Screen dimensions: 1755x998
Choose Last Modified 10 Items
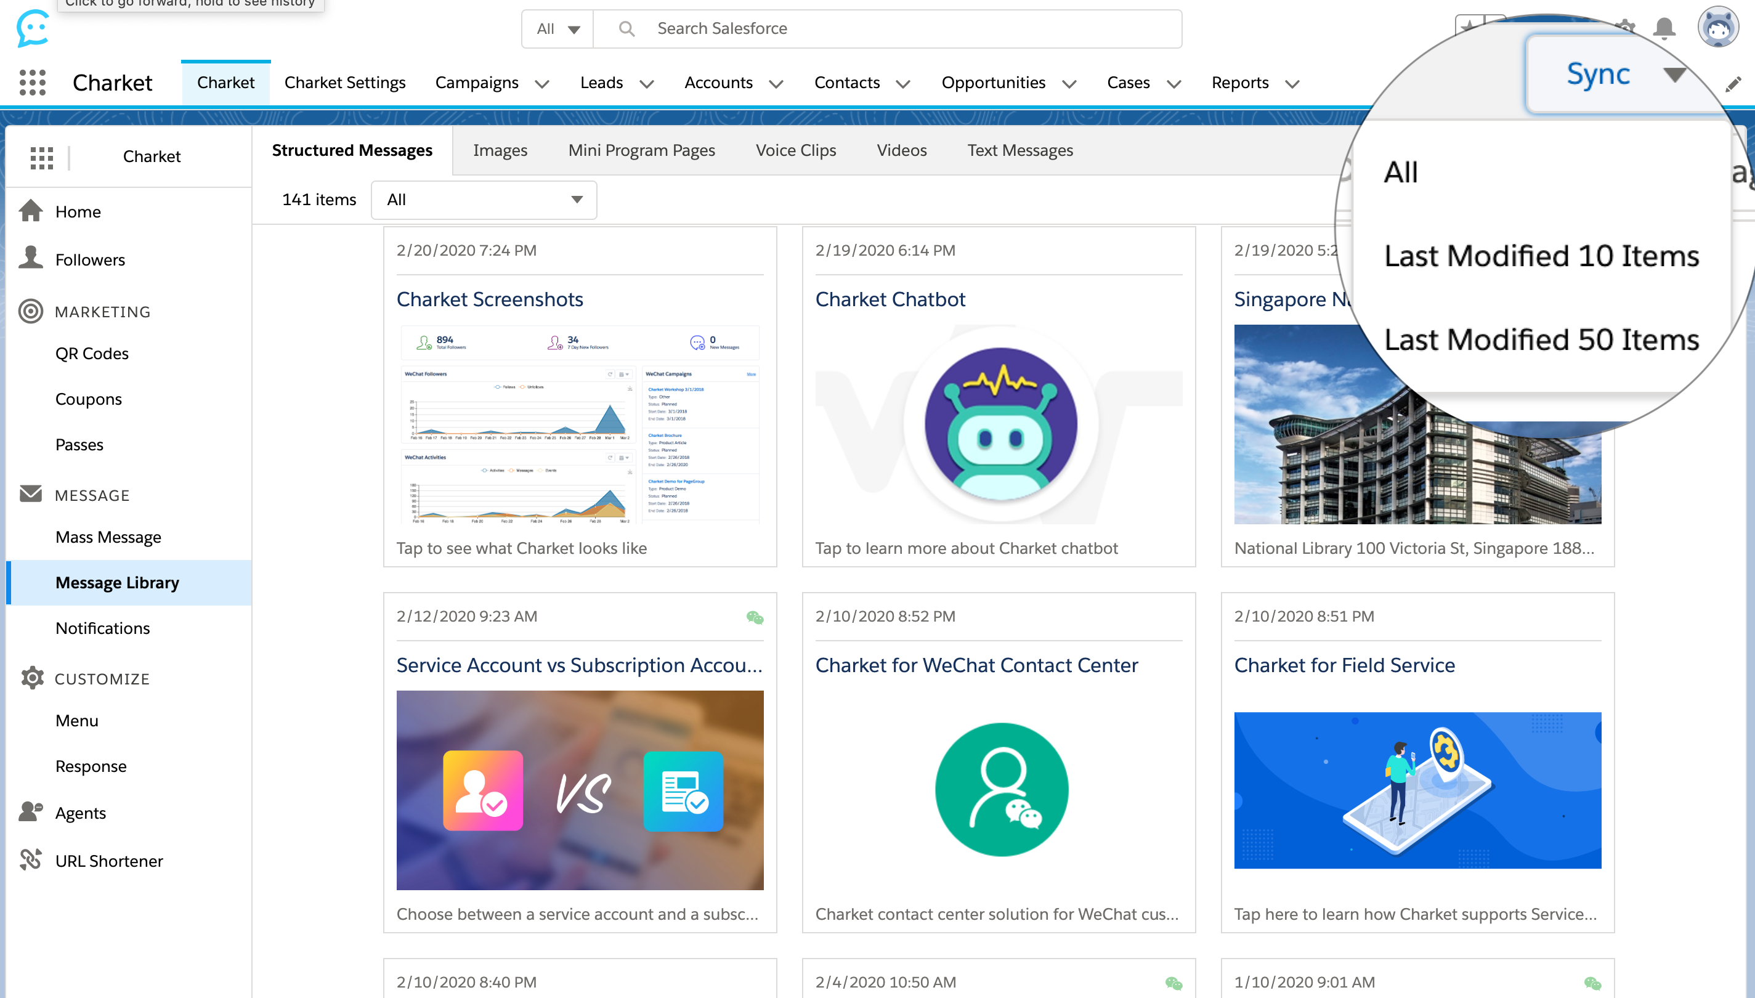click(x=1541, y=256)
